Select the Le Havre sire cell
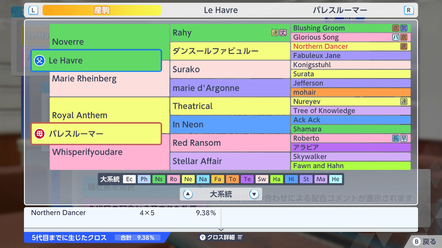The height and width of the screenshot is (248, 442). (x=96, y=60)
